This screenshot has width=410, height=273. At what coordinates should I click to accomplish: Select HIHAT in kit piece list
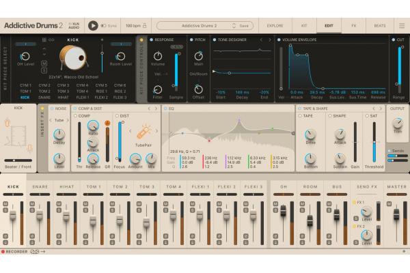(63, 98)
